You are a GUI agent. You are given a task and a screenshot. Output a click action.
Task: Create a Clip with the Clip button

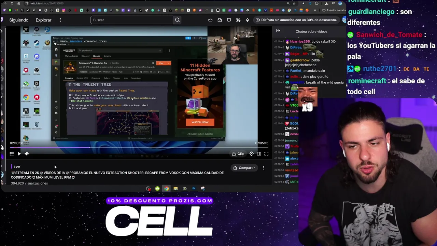[238, 154]
